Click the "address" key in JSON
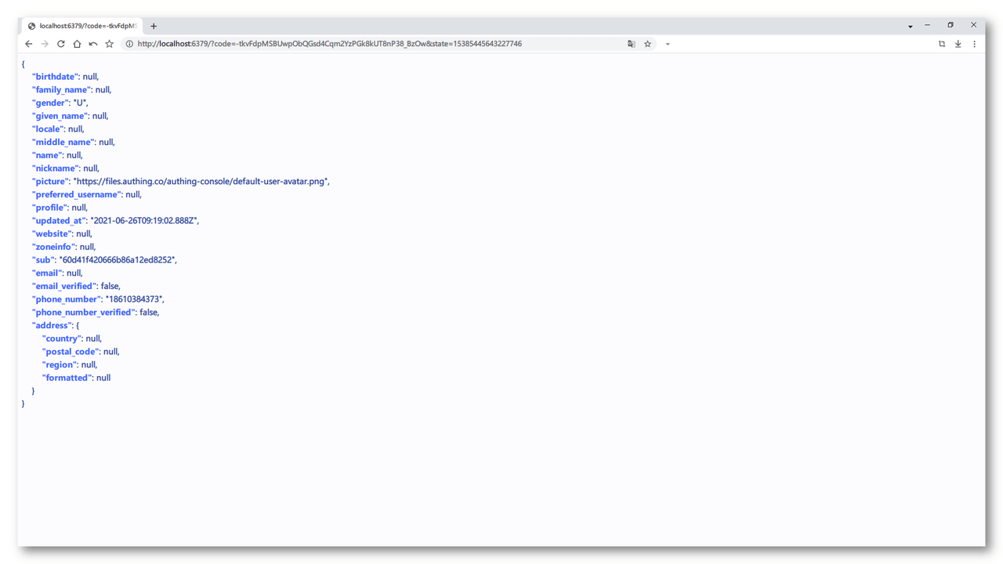Viewport: 1003px width, 564px height. point(52,325)
